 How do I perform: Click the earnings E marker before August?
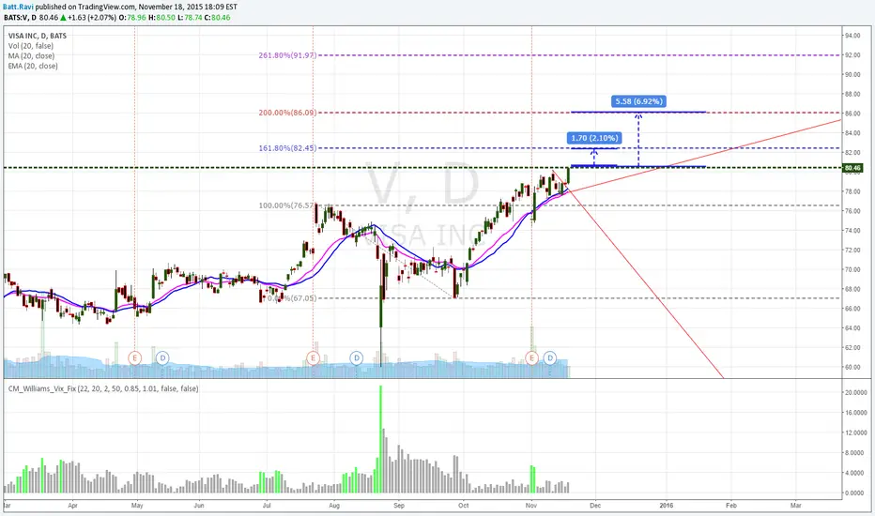313,357
